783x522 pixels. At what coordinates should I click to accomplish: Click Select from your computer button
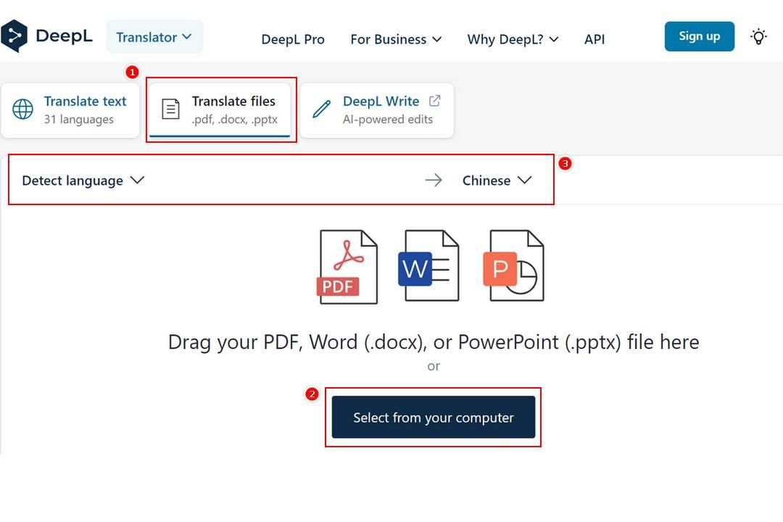pos(434,417)
